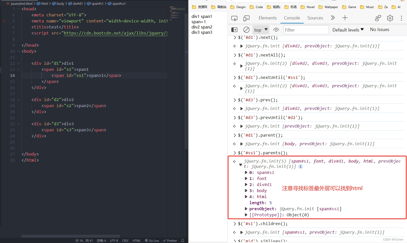Open the Desgin bookmark folder
This screenshot has height=243, width=407.
click(x=238, y=7)
